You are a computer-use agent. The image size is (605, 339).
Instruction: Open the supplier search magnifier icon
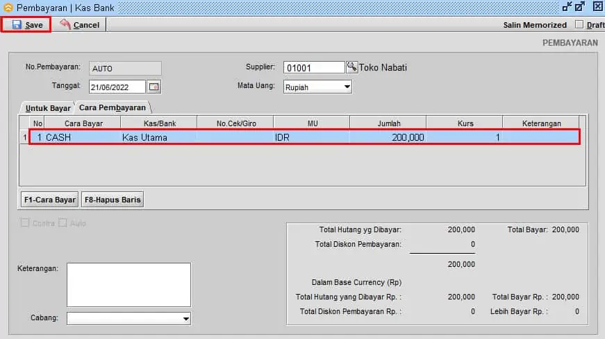(x=351, y=67)
